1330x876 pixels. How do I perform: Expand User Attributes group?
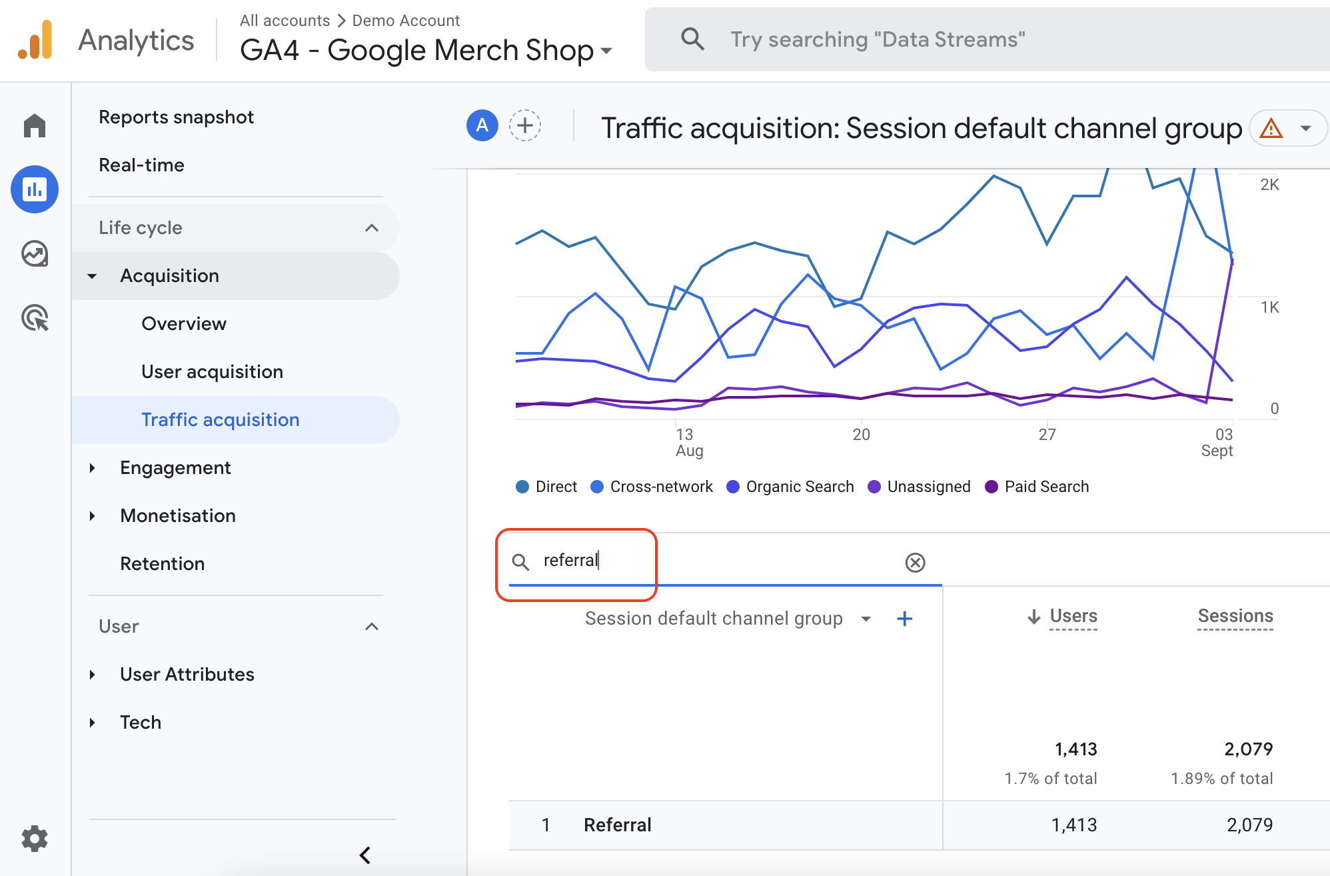pos(92,675)
